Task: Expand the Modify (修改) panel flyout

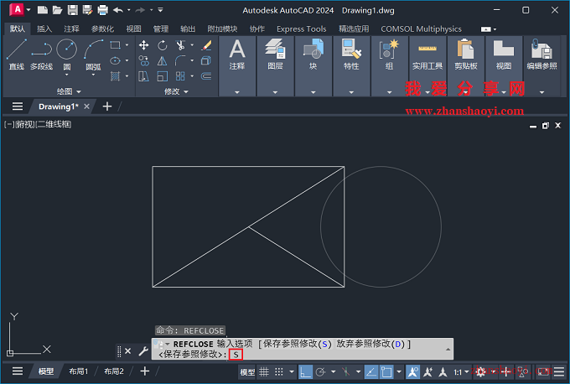Action: click(x=176, y=91)
